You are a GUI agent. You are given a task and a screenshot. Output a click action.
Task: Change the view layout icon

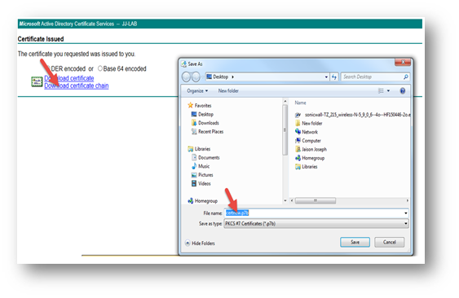pos(381,91)
